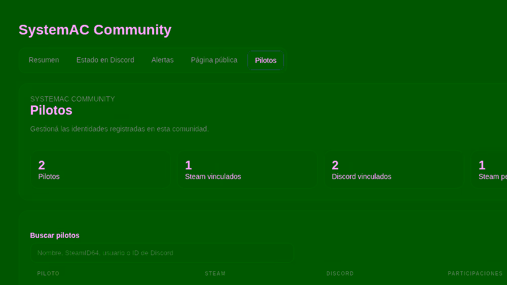Click the 1 Steam vinculados stat card
Image resolution: width=507 pixels, height=285 pixels.
pyautogui.click(x=247, y=169)
